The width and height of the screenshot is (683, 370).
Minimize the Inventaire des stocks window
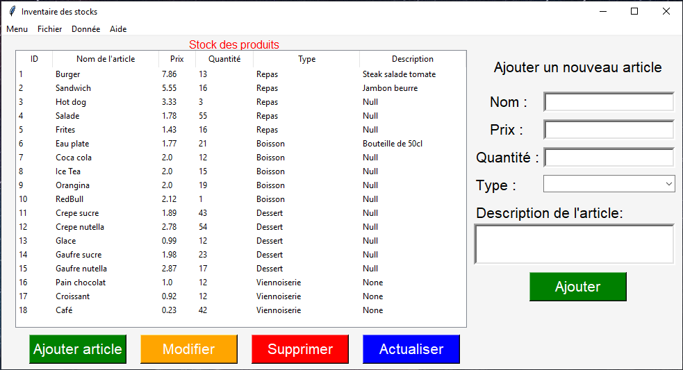click(603, 11)
